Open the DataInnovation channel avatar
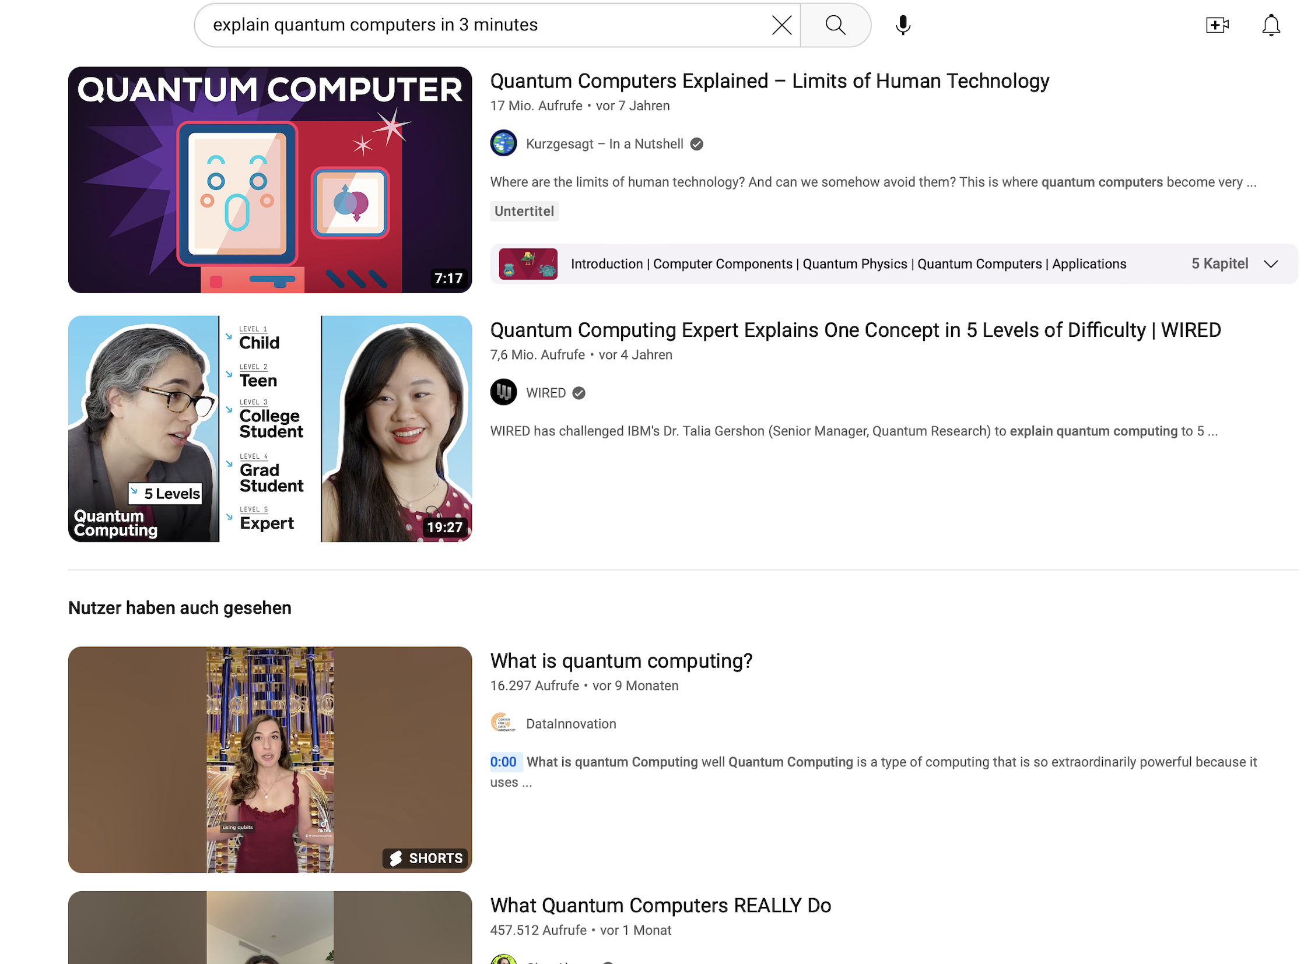The height and width of the screenshot is (964, 1311). point(503,724)
